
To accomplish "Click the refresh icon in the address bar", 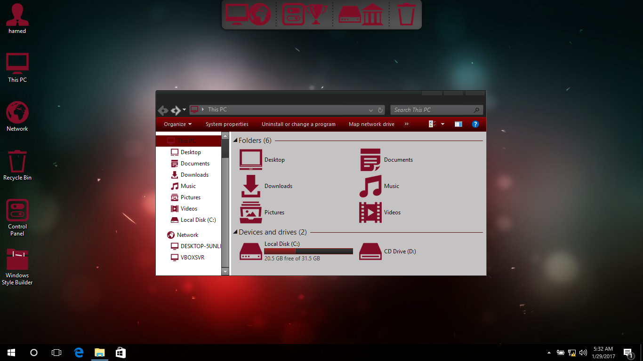I will point(380,110).
